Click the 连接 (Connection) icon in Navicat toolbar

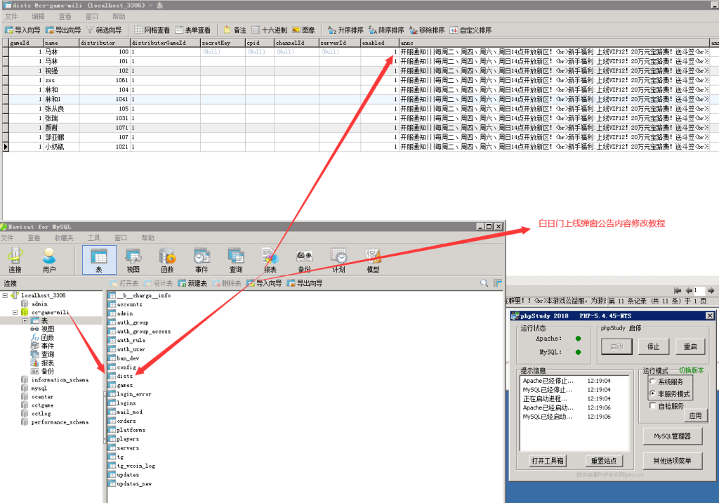(x=15, y=259)
